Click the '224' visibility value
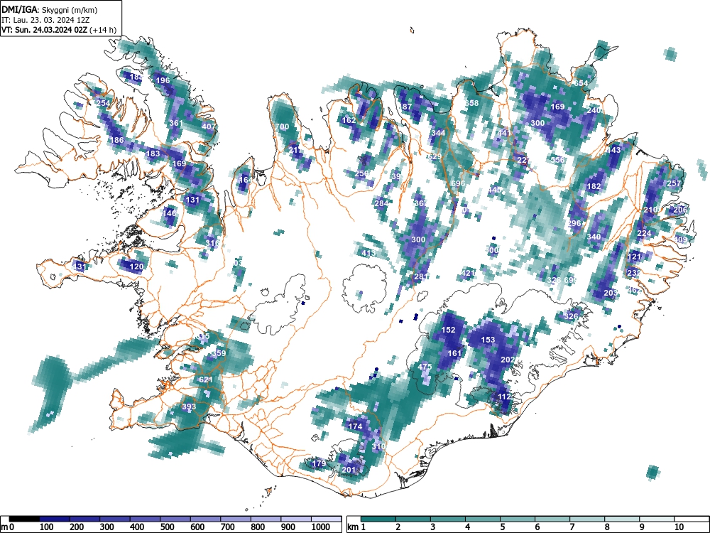This screenshot has width=710, height=533. coord(644,233)
